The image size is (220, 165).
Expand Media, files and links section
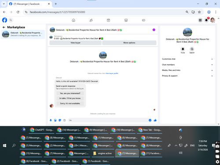[187, 70]
